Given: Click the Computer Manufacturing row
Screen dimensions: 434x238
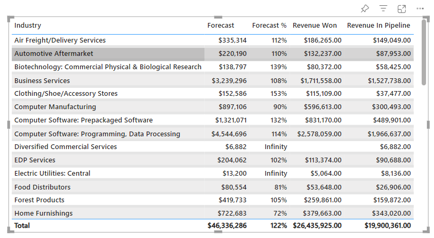Looking at the screenshot, I should point(55,107).
